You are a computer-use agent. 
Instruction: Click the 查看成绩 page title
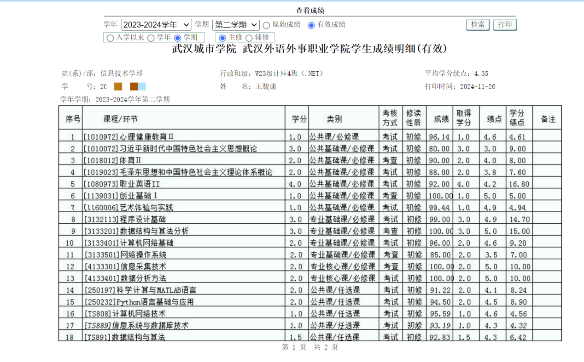click(x=310, y=11)
